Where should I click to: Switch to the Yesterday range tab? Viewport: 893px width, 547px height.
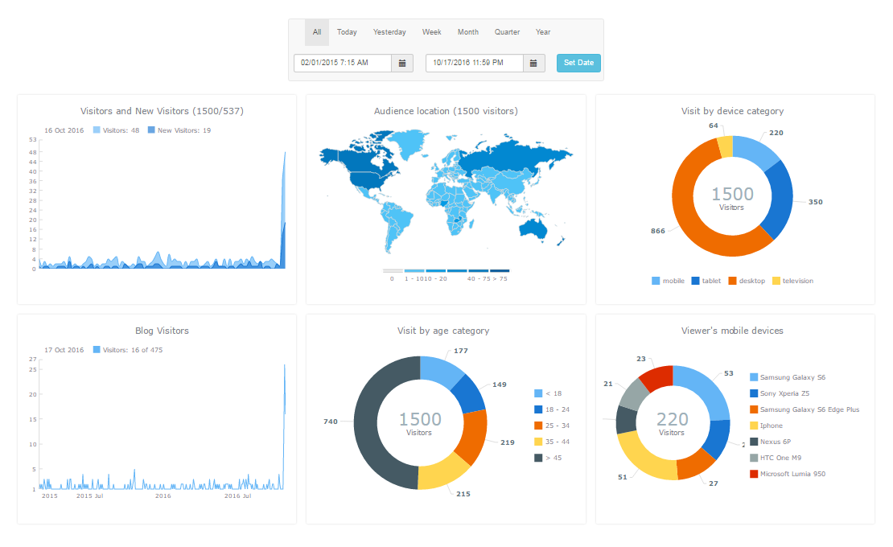389,32
